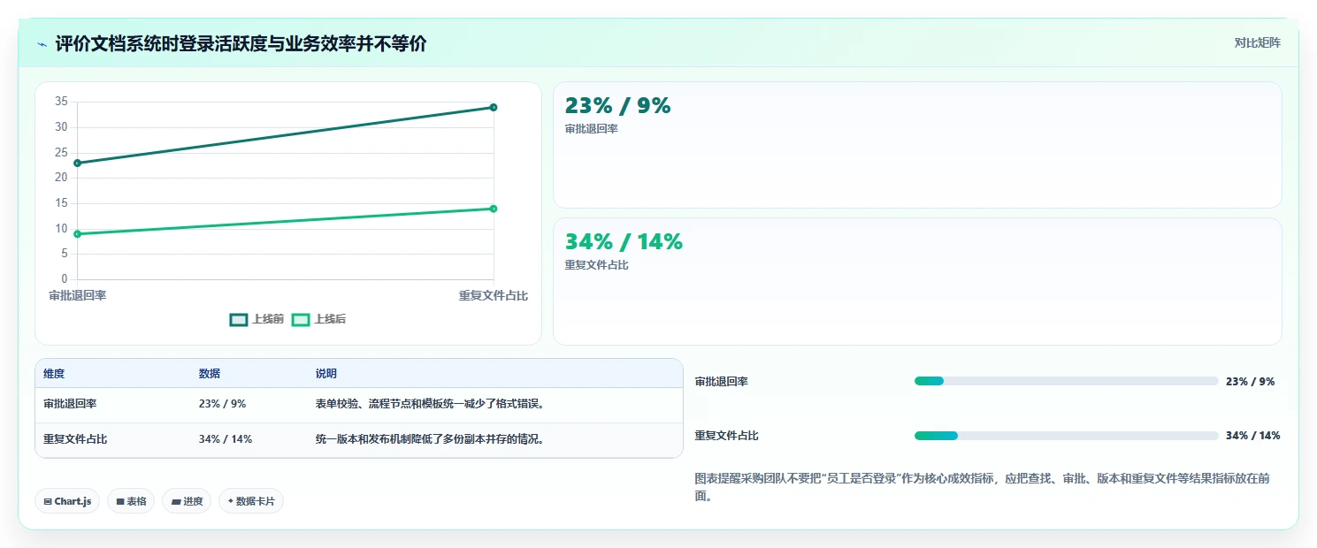Click the 审批退回率 progress row label
The image size is (1317, 548).
(x=722, y=382)
